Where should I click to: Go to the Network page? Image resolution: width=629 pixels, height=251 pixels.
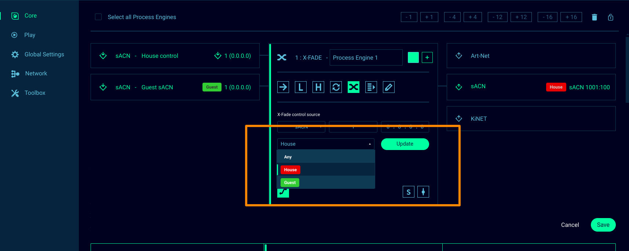click(x=36, y=74)
